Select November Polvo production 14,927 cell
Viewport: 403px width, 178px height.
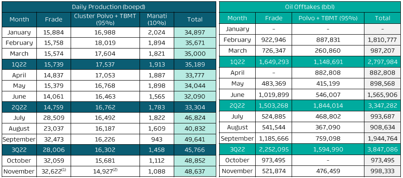[105, 172]
